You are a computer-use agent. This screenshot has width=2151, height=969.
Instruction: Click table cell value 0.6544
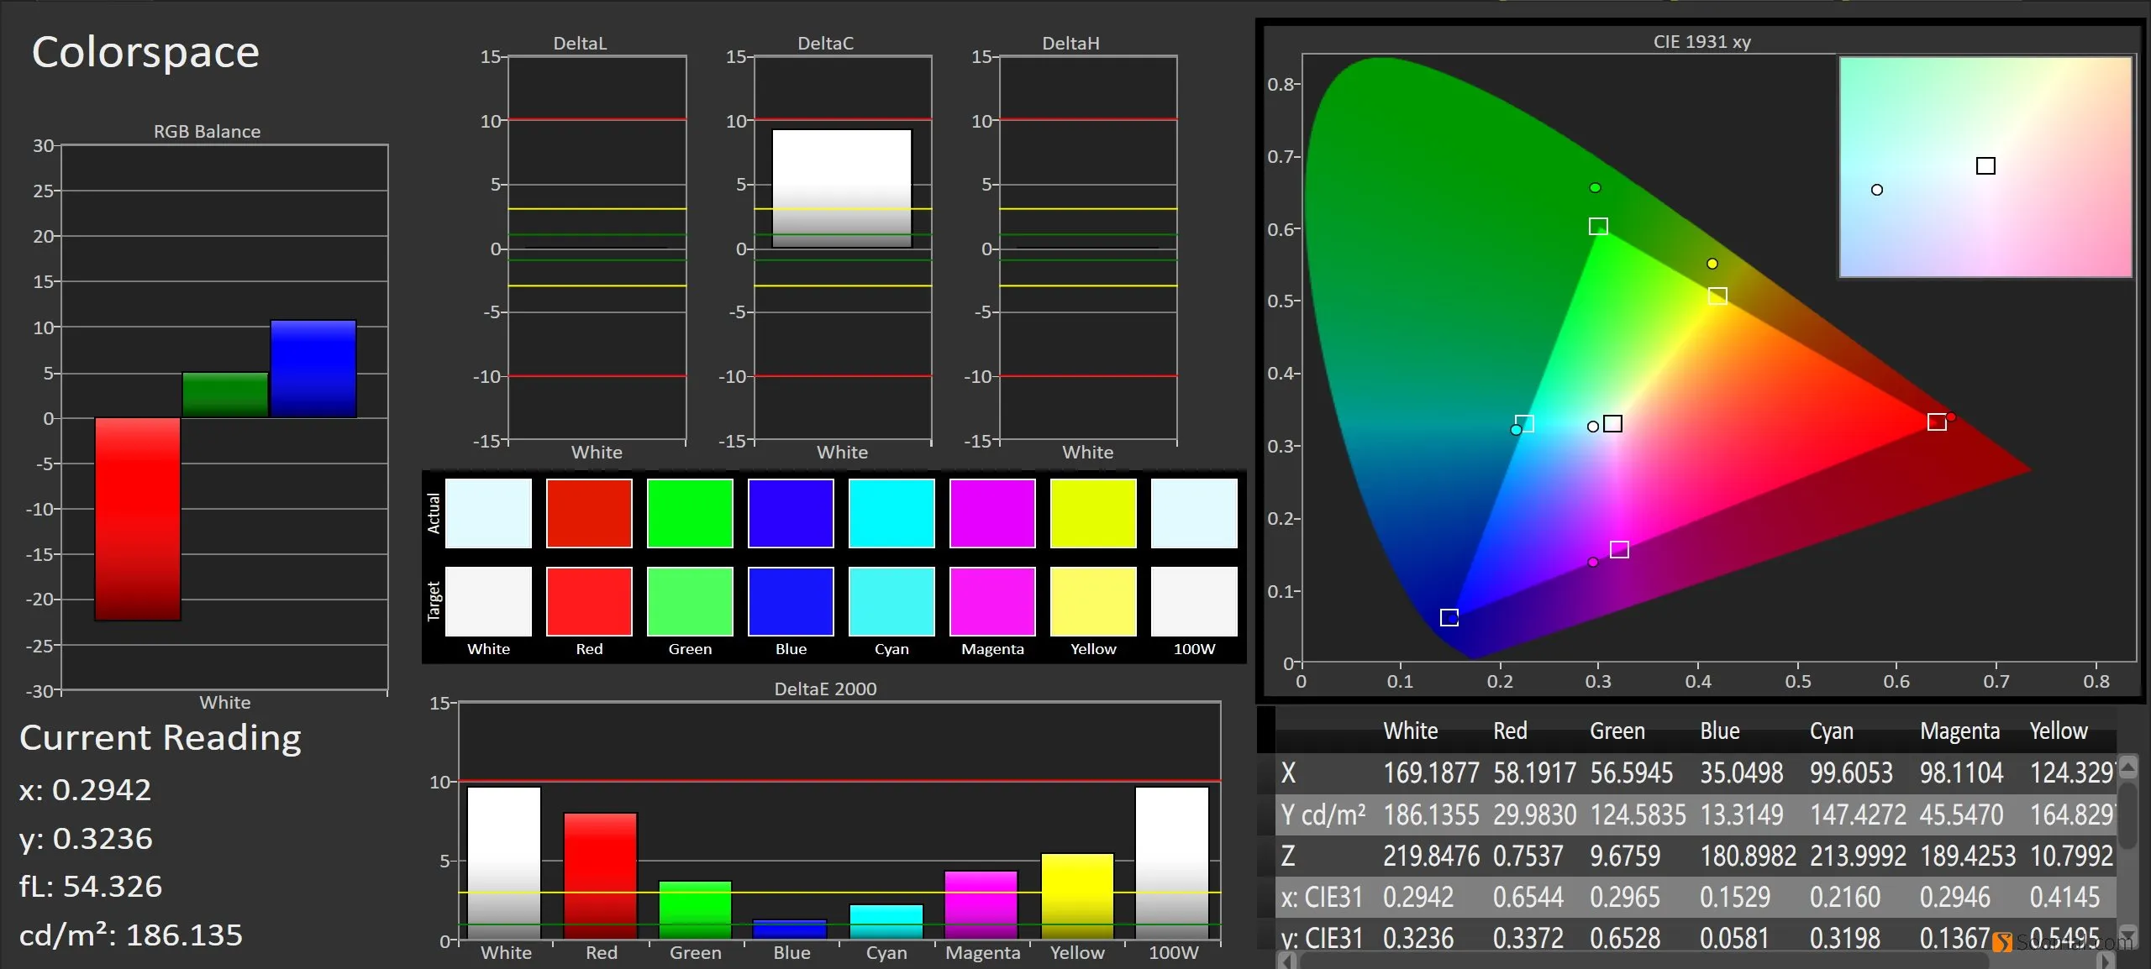point(1528,897)
